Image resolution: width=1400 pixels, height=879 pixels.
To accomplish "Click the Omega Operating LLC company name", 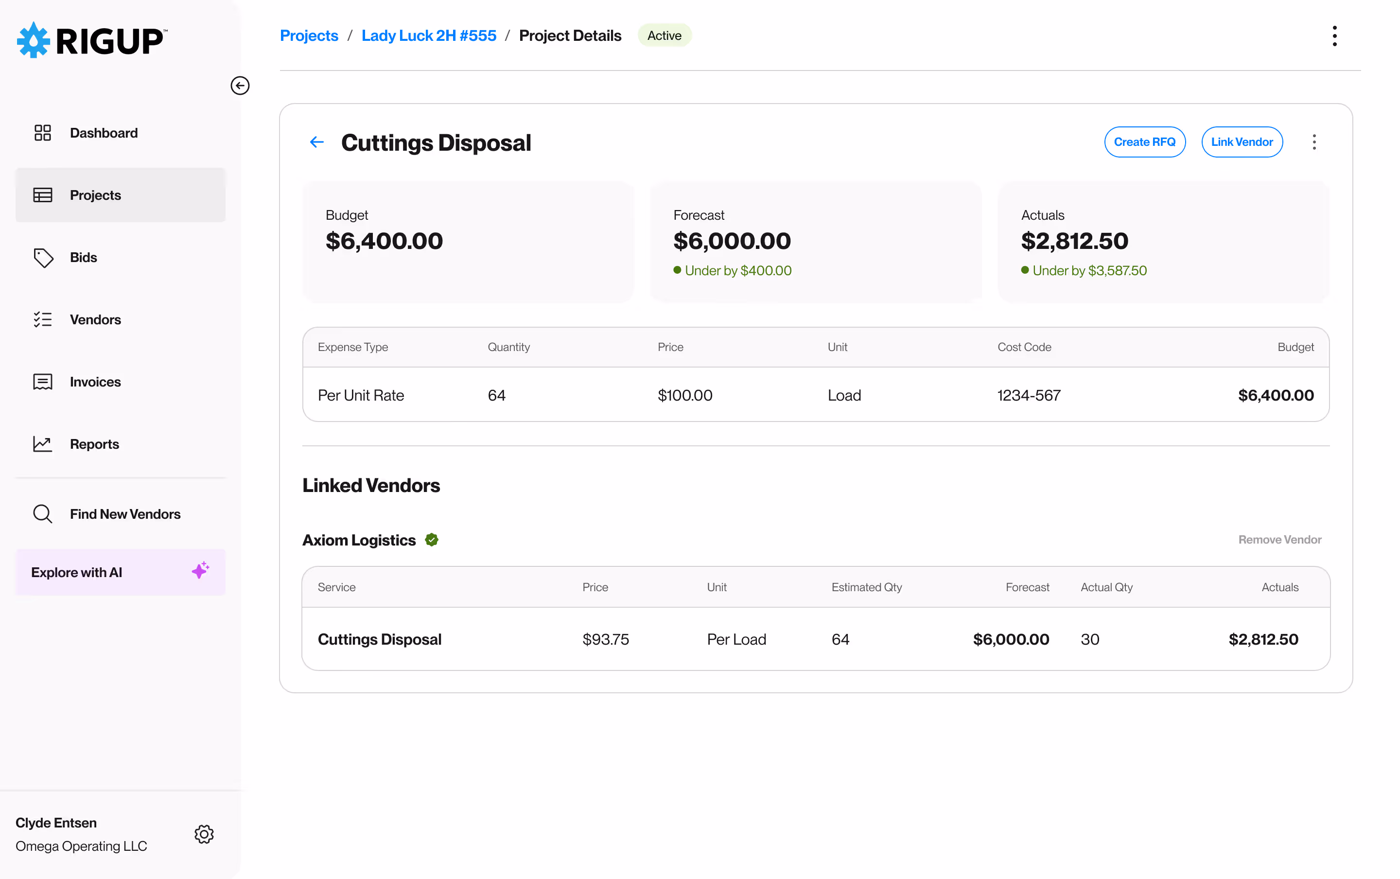I will point(81,846).
